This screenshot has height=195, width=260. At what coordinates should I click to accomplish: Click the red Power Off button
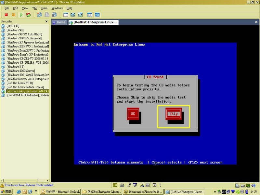pos(6,15)
